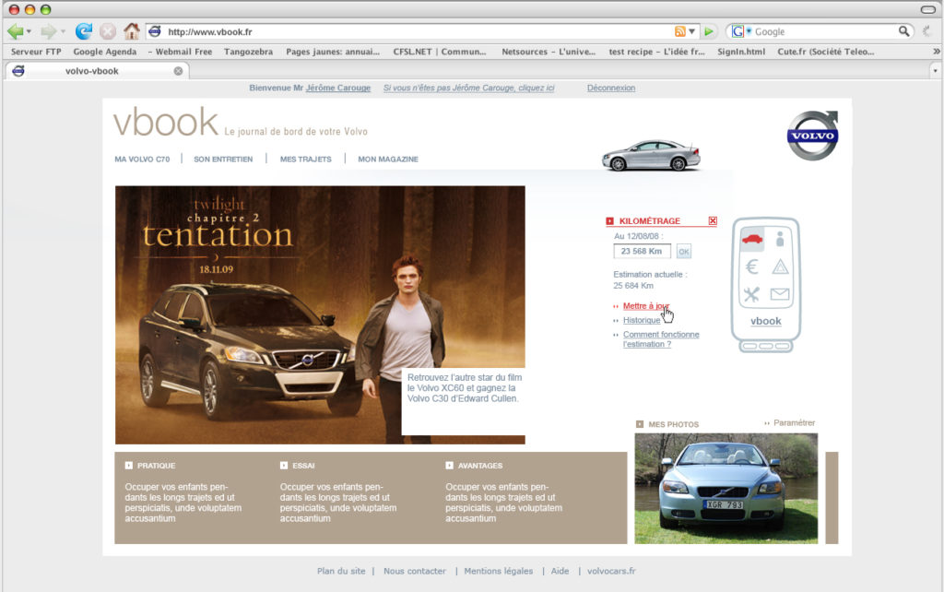
Task: Open Plan du site footer link
Action: (x=341, y=571)
